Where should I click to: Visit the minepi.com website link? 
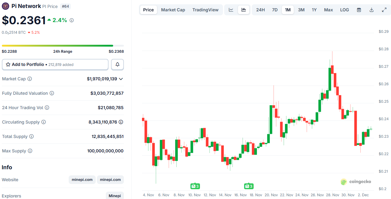[x=82, y=180]
